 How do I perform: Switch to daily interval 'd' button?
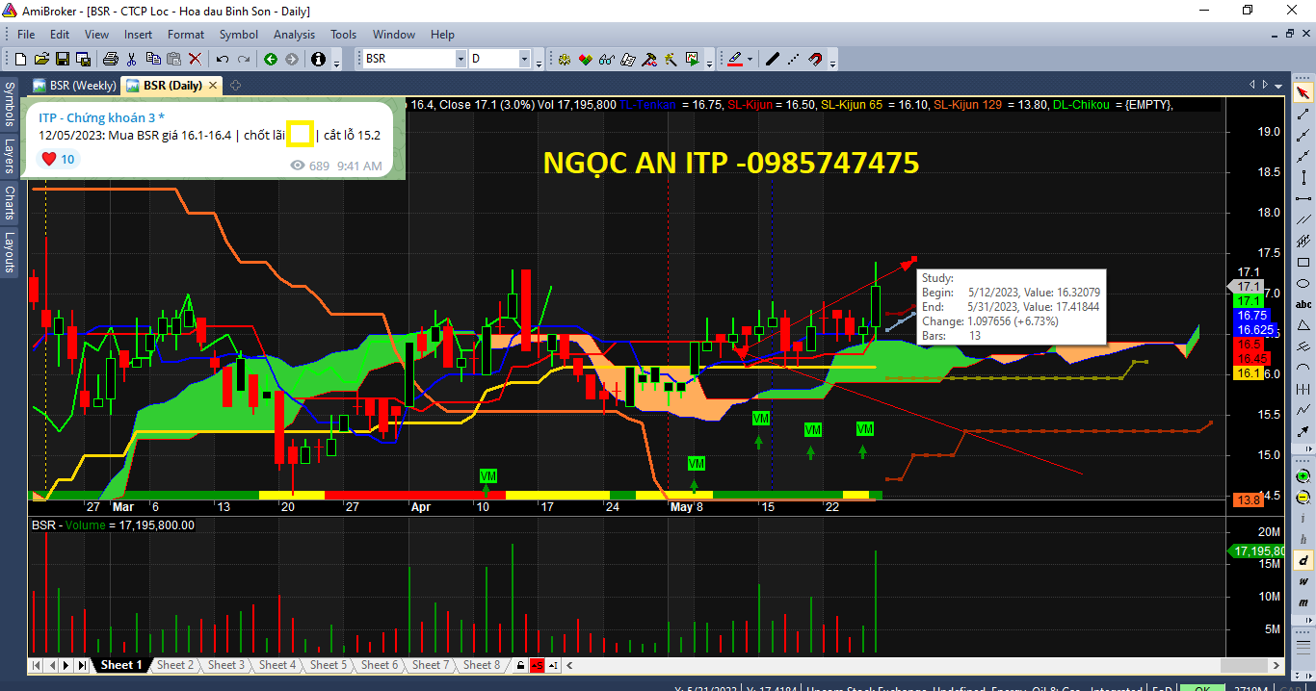[x=1303, y=560]
